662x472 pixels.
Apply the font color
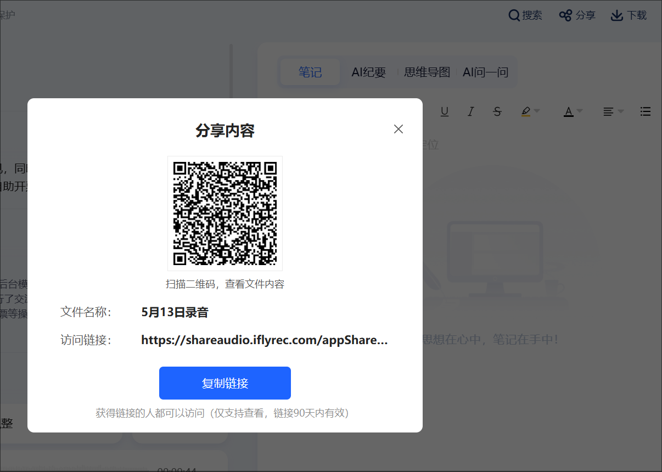(569, 111)
